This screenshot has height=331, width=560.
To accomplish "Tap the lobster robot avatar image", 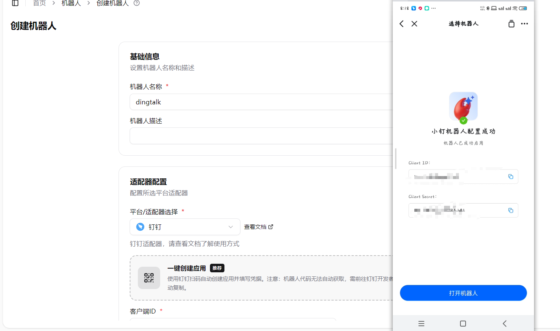I will pyautogui.click(x=463, y=107).
